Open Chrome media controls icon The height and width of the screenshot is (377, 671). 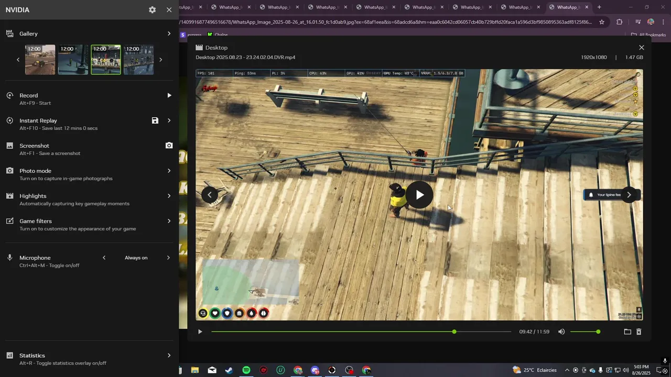[638, 22]
